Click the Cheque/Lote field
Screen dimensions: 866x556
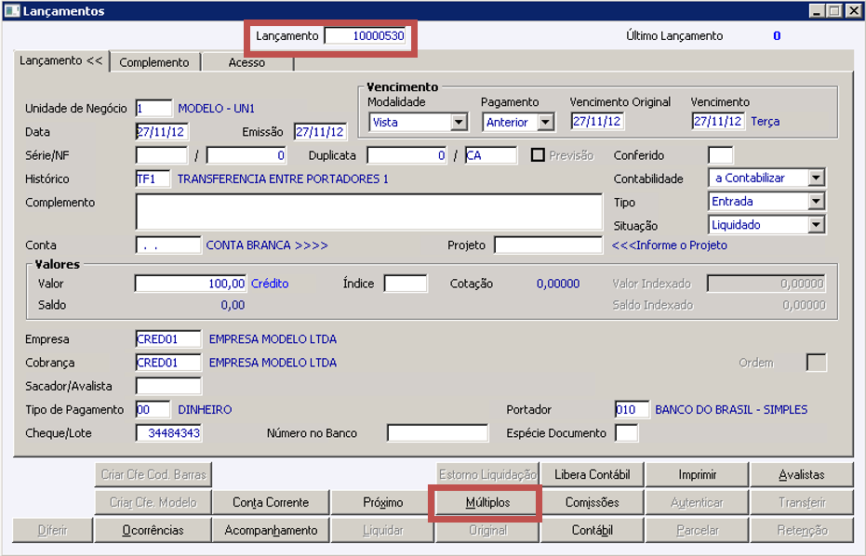[x=167, y=433]
